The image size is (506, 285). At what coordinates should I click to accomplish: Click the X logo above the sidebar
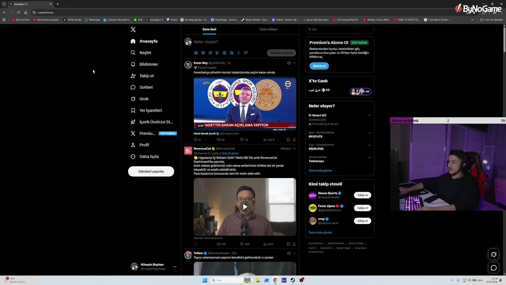133,30
